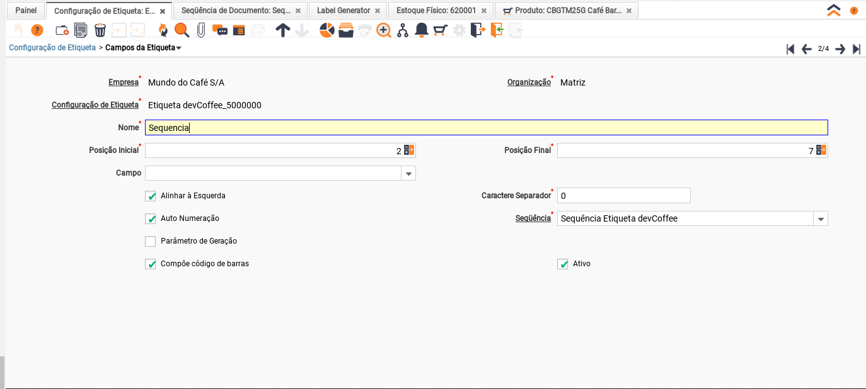
Task: Delete record using the trash icon
Action: [100, 30]
